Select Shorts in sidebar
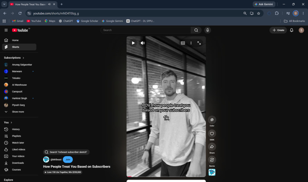 [x=19, y=47]
